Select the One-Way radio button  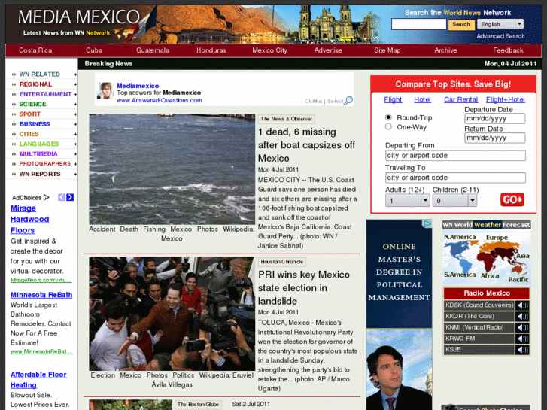tap(388, 126)
